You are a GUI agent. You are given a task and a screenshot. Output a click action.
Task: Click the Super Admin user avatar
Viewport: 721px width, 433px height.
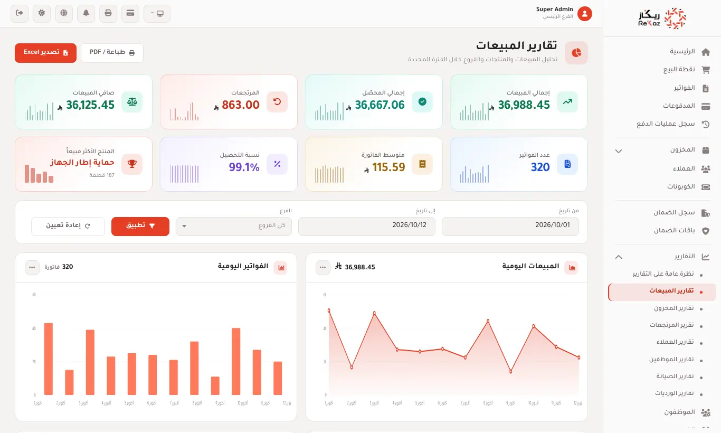(585, 14)
